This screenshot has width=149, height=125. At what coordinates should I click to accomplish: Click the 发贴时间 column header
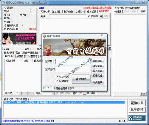coord(12,61)
